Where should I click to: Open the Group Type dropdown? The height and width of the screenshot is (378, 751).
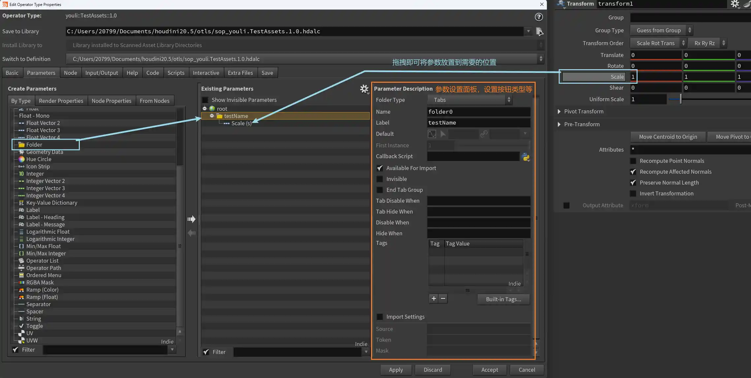661,30
